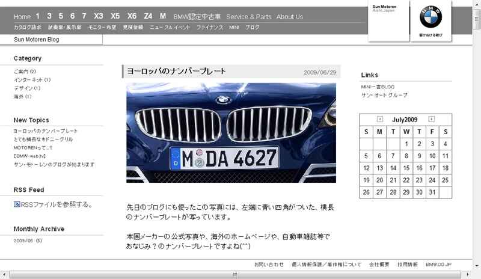
Task: Click the ヨーロッパのナンバープレート post title
Action: pos(177,72)
